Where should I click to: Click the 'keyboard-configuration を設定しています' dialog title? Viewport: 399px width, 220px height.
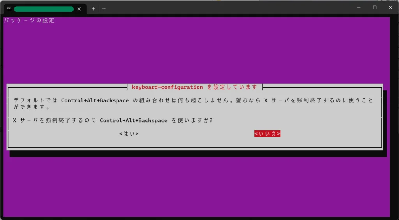(195, 87)
